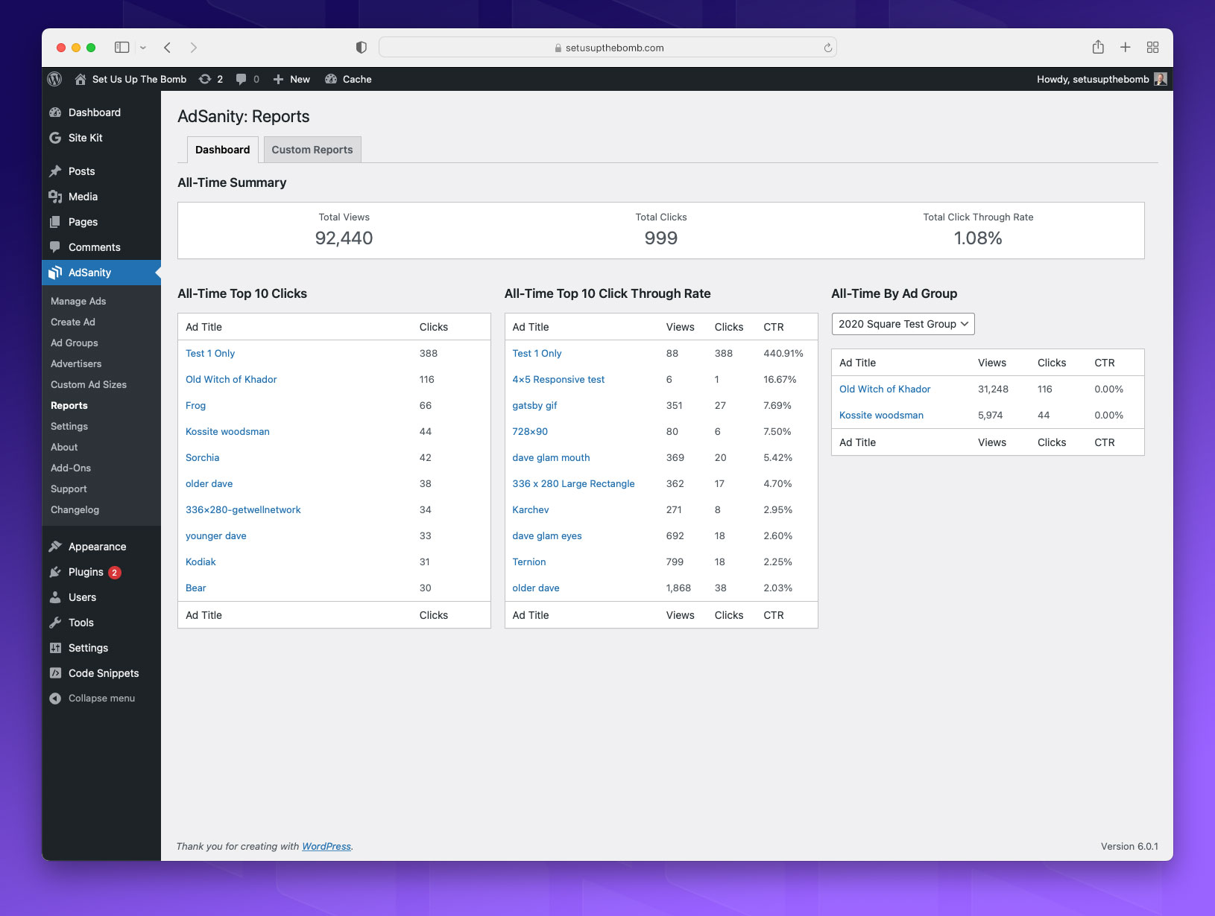Open the Media library pin icon
This screenshot has height=916, width=1215.
pos(55,197)
